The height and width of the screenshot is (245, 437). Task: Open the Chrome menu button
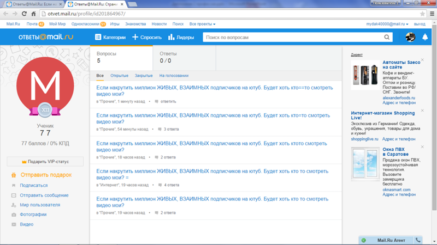(x=432, y=14)
